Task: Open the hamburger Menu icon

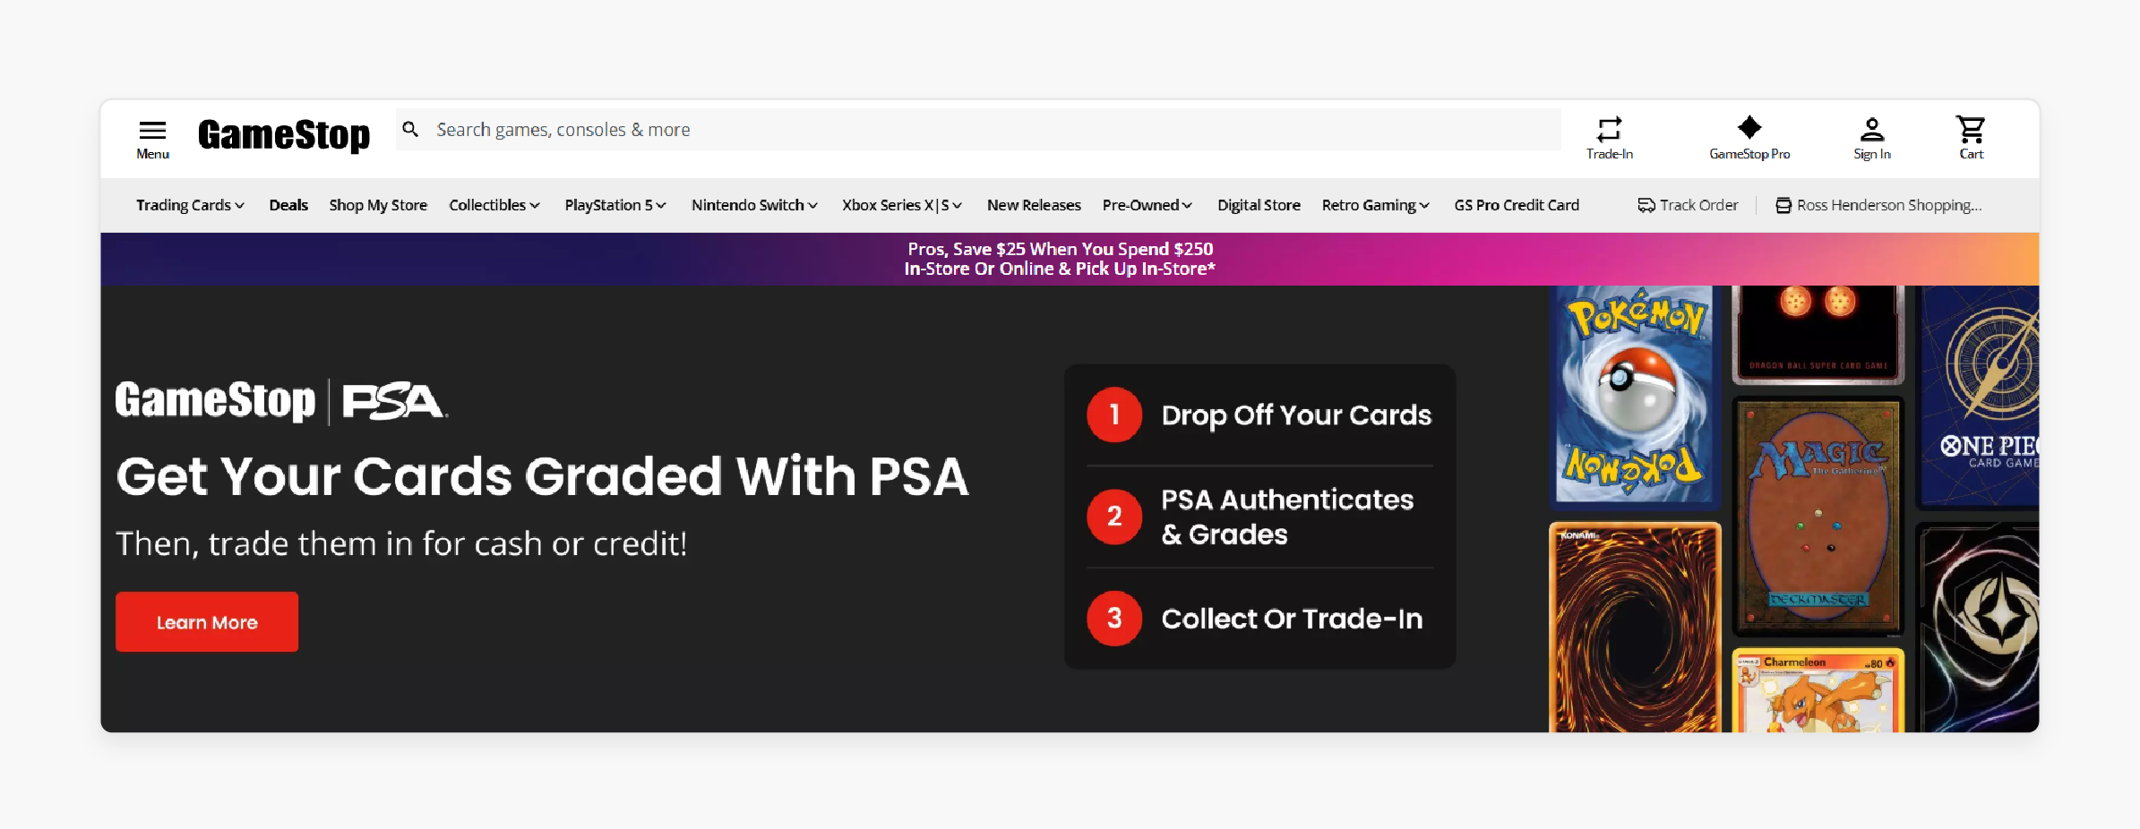Action: point(153,130)
